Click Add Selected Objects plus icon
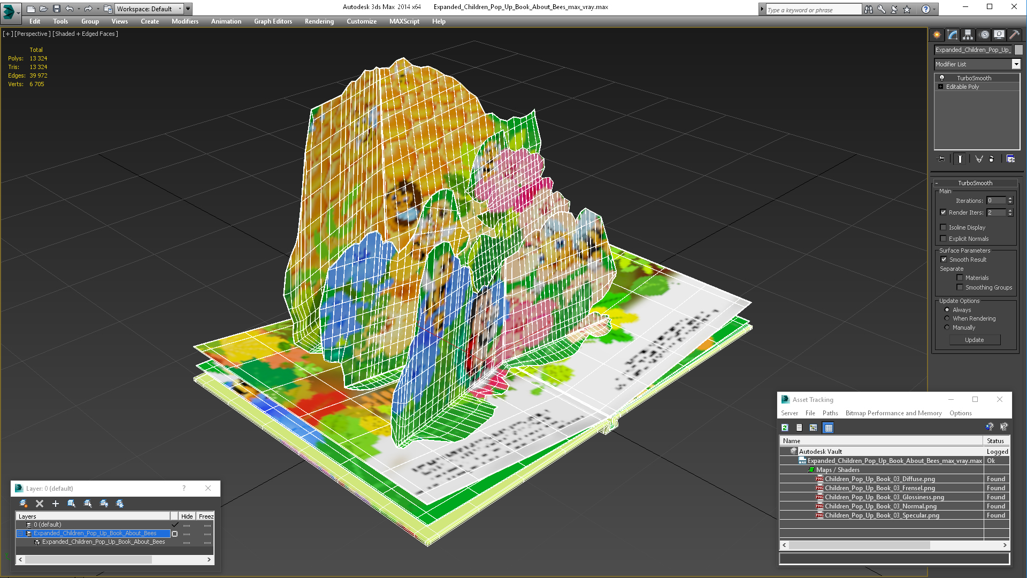The width and height of the screenshot is (1027, 578). [x=56, y=504]
